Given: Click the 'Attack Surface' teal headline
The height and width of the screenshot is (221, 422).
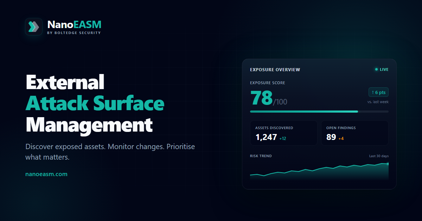Looking at the screenshot, I should click(x=95, y=103).
